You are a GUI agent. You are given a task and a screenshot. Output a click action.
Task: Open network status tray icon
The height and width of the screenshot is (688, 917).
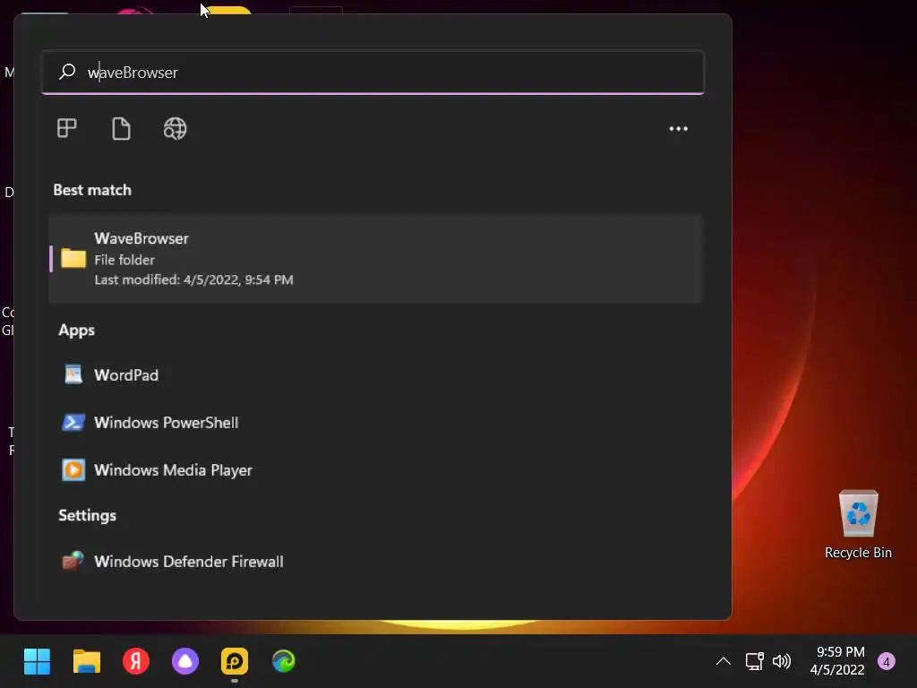(x=754, y=661)
